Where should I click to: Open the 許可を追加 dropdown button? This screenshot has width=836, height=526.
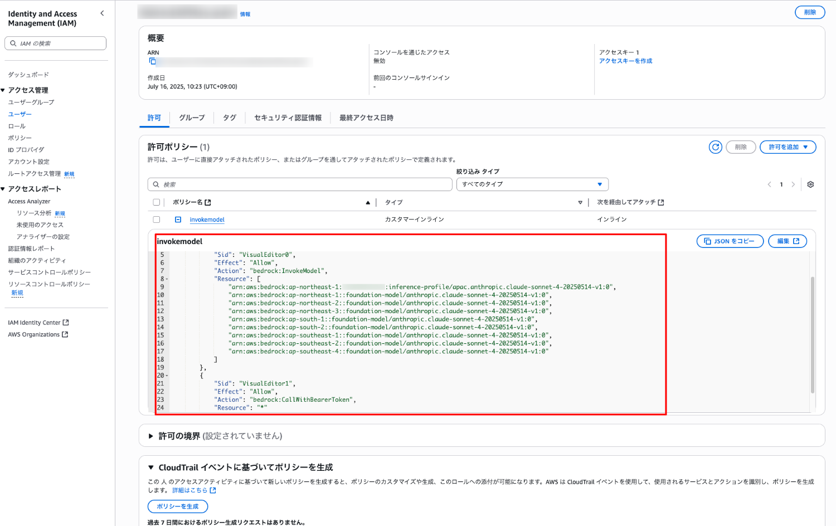tap(788, 147)
